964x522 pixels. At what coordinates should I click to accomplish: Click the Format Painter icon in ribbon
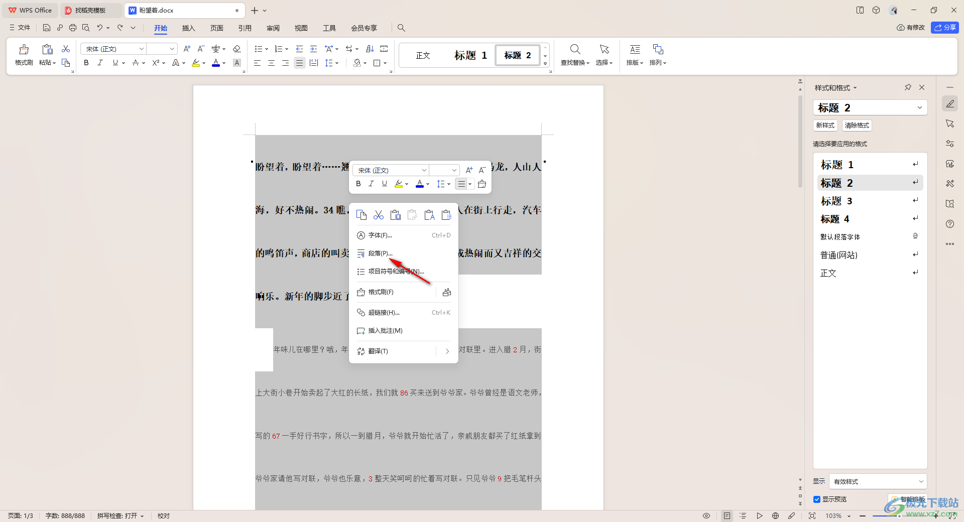click(24, 50)
